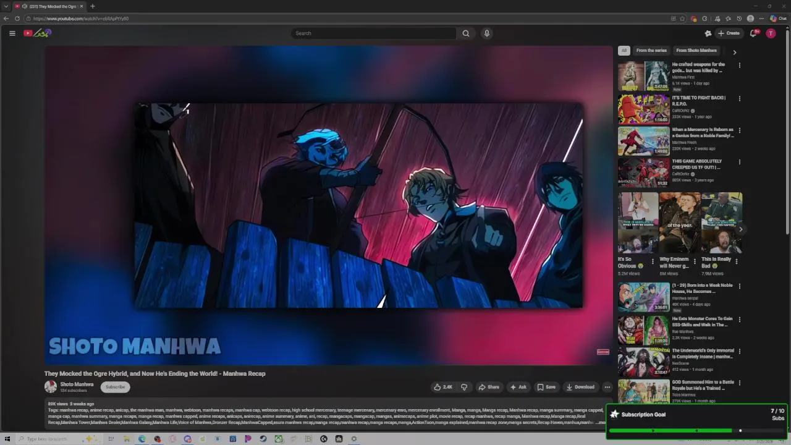Open options for the This Is Really Bad short

tap(736, 261)
